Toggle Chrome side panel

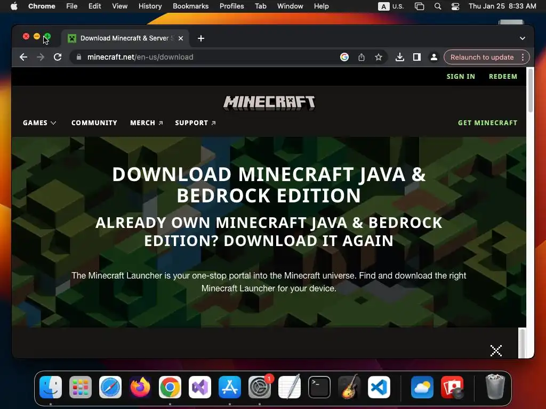tap(417, 57)
